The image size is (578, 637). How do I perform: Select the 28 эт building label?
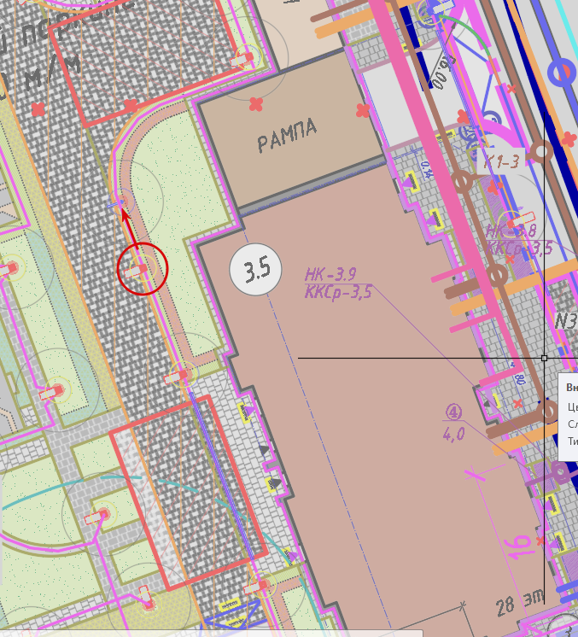coord(520,602)
